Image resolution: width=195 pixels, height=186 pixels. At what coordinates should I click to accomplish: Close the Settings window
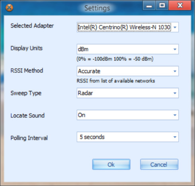pyautogui.click(x=180, y=5)
